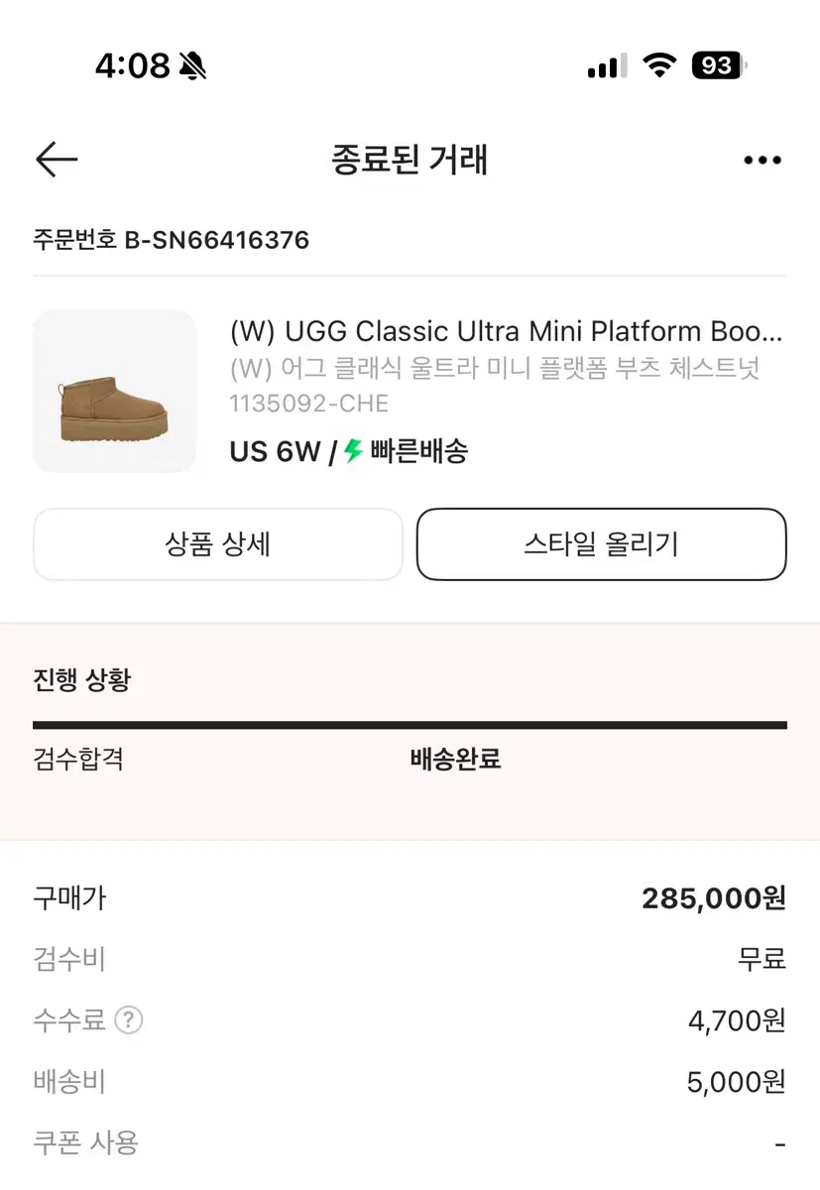Screen dimensions: 820x1190
Task: Tap the black progress bar under 진행 상황
Action: [x=410, y=725]
